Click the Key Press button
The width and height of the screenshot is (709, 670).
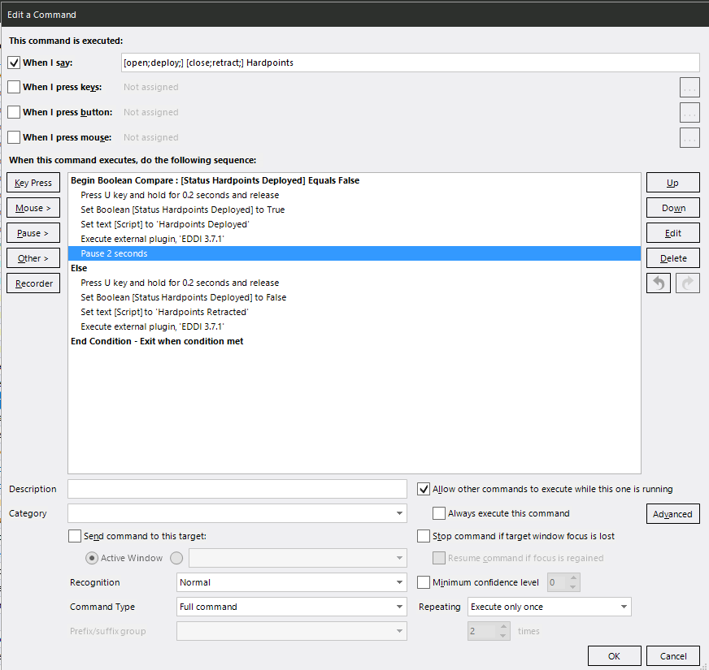pyautogui.click(x=33, y=183)
